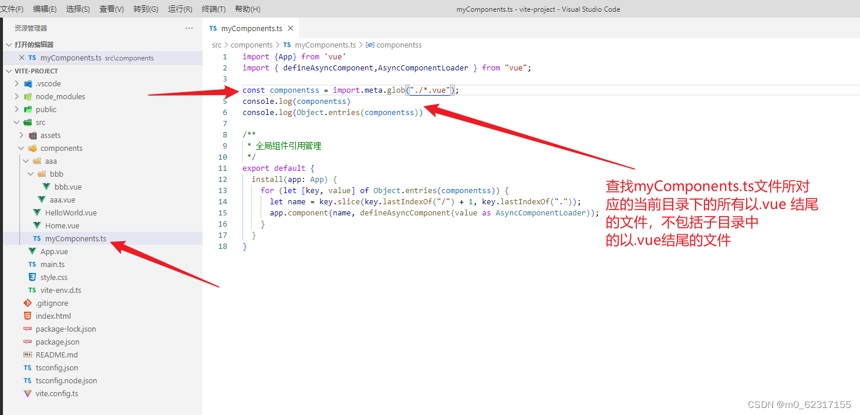The height and width of the screenshot is (415, 860).
Task: Click the components folder icon
Action: click(x=32, y=149)
